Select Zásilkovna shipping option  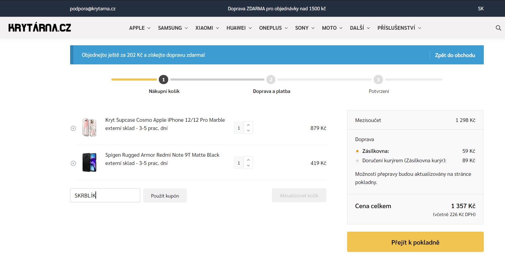coord(357,151)
